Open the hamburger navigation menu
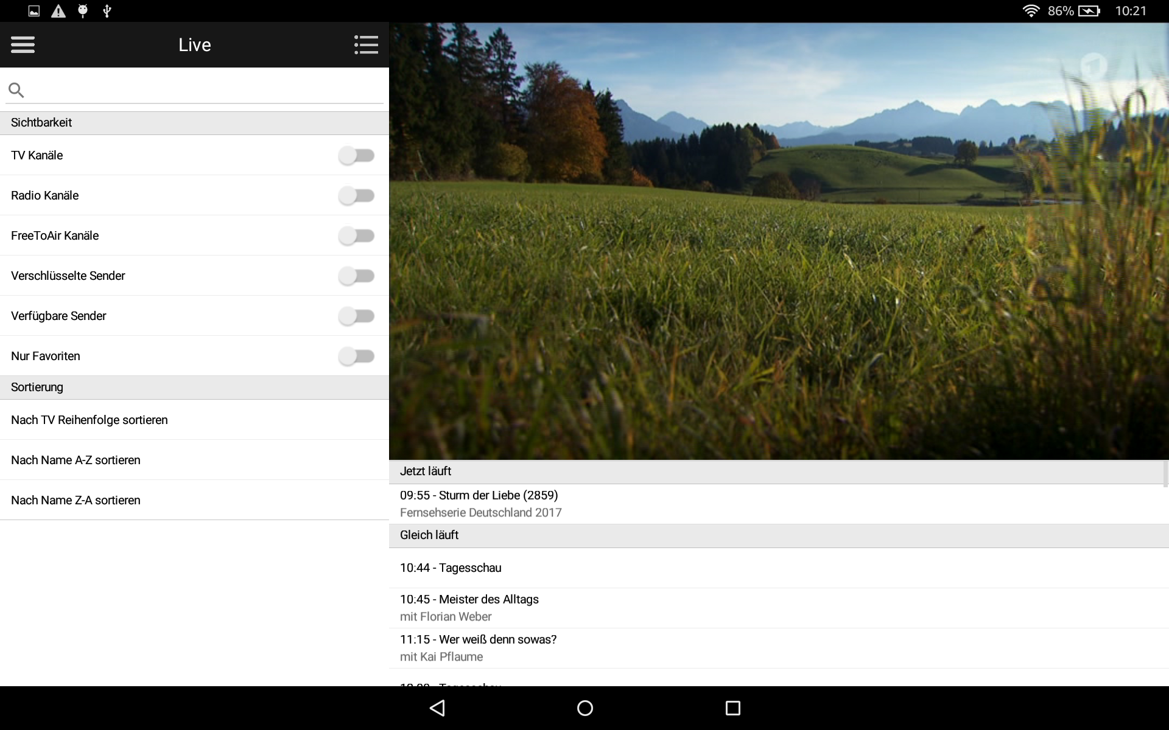This screenshot has width=1169, height=730. 23,44
